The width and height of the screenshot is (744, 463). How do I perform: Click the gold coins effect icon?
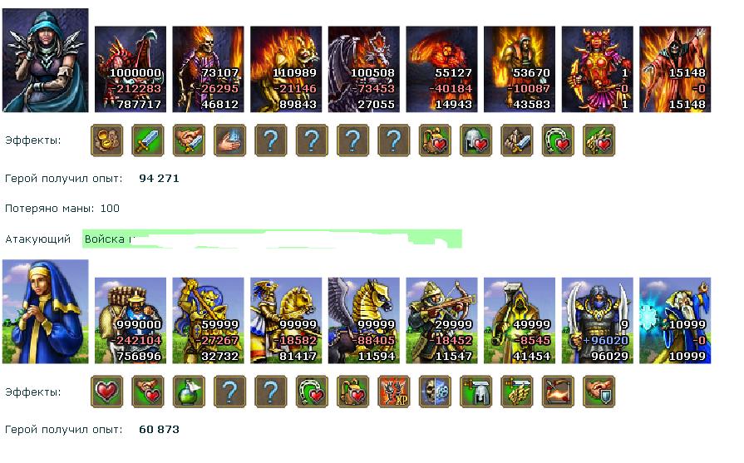(x=106, y=140)
